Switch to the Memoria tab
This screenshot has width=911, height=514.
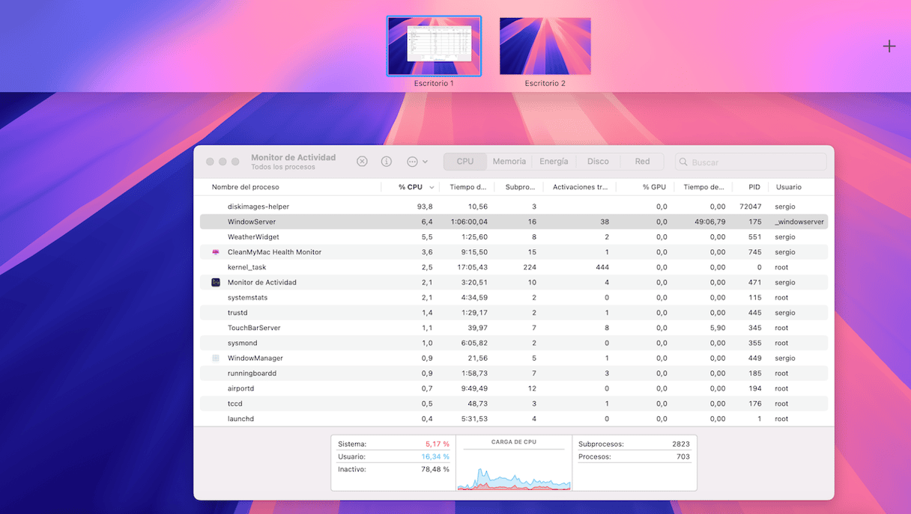click(509, 161)
